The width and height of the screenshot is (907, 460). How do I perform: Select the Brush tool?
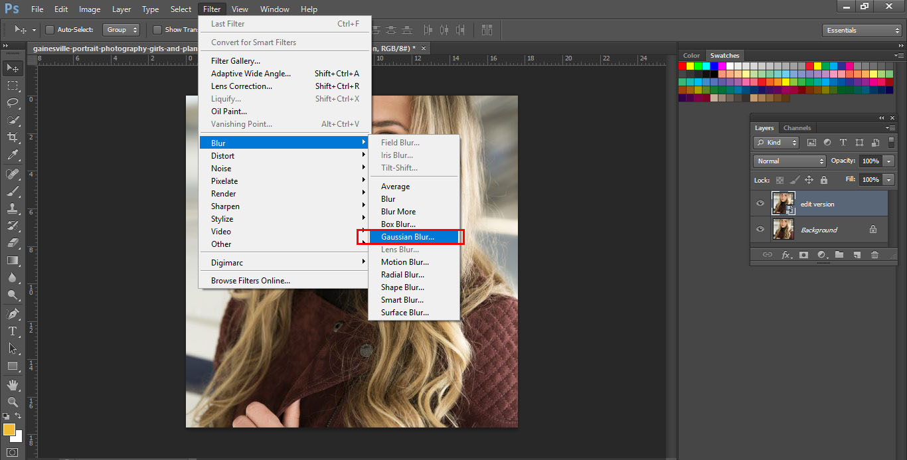(13, 191)
